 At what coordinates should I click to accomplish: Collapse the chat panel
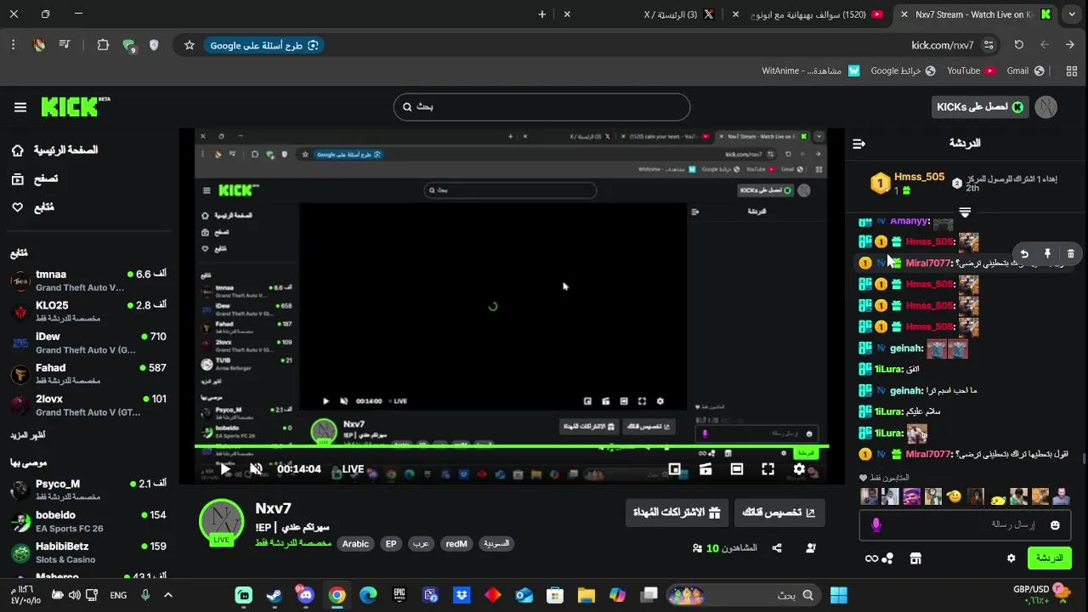[858, 144]
